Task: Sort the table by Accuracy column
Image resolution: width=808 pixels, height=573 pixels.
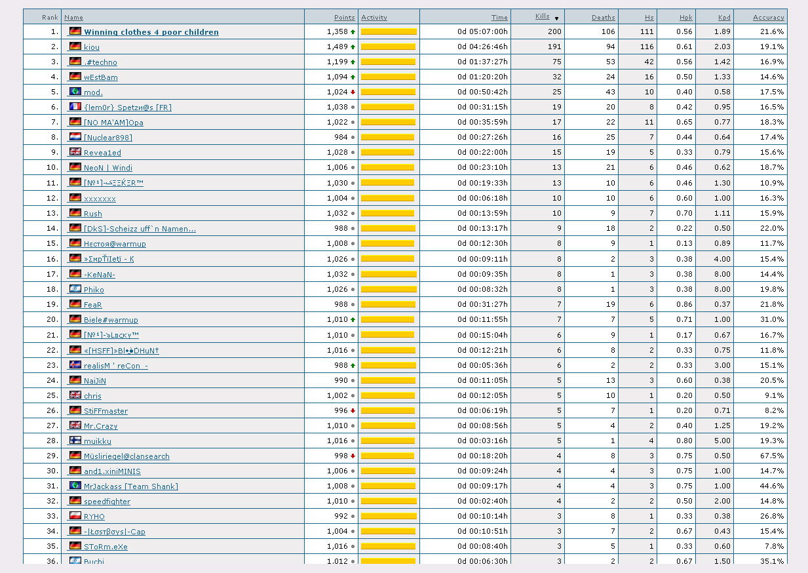Action: [768, 18]
